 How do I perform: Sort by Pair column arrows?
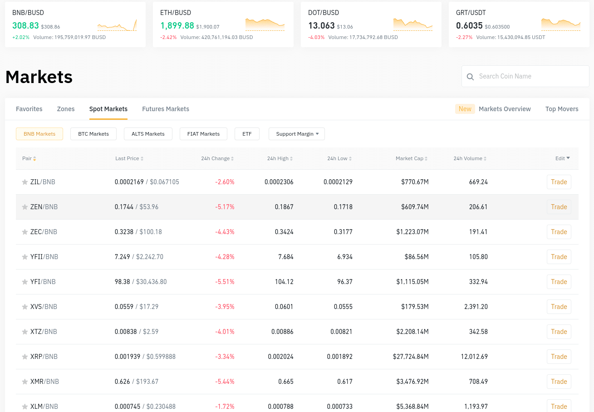(34, 159)
